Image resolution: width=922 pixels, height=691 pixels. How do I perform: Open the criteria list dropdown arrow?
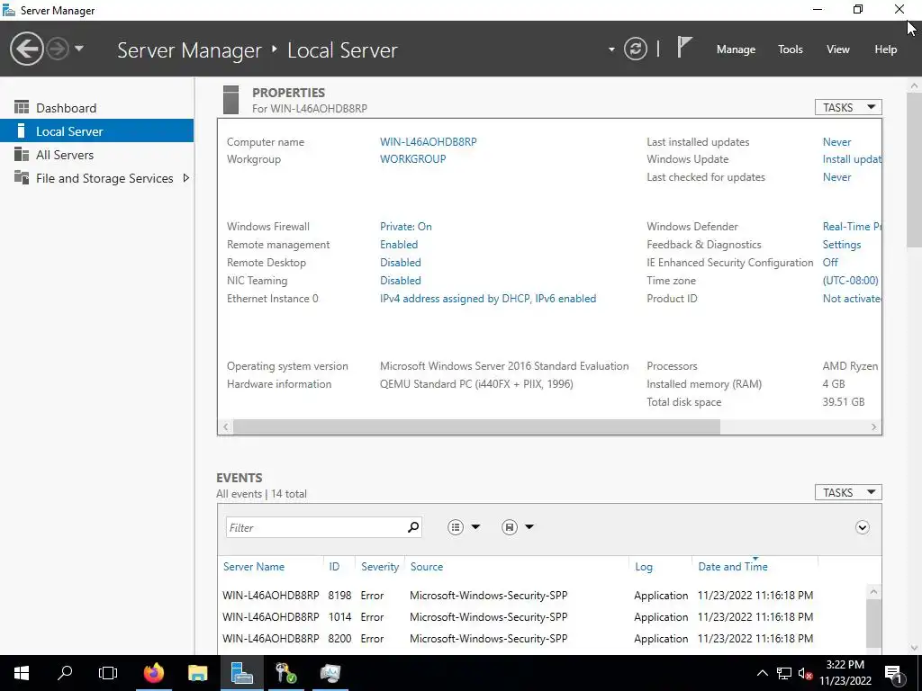[x=475, y=527]
